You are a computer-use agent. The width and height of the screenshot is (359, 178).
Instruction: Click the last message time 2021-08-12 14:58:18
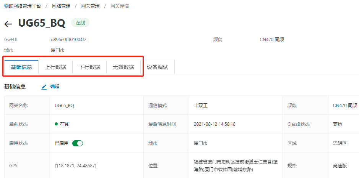click(214, 124)
